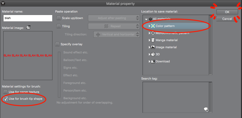The height and width of the screenshot is (118, 242).
Task: Click the 3D cube icon
Action: click(x=153, y=55)
